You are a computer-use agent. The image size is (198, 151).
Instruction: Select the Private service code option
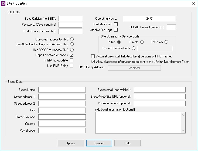pyautogui.click(x=142, y=42)
